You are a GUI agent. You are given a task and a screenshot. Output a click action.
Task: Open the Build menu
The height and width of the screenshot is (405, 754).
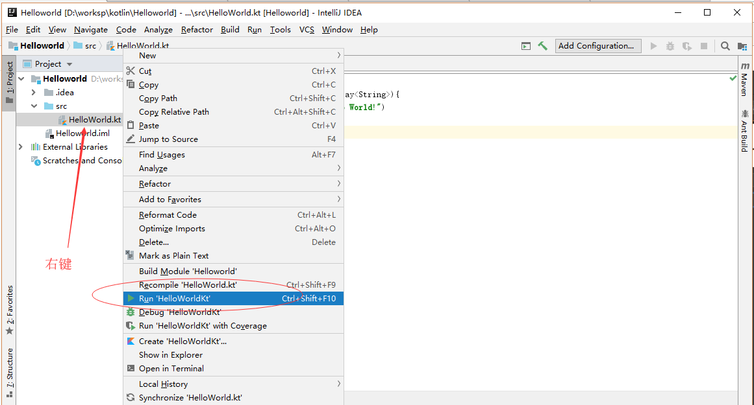pyautogui.click(x=230, y=30)
